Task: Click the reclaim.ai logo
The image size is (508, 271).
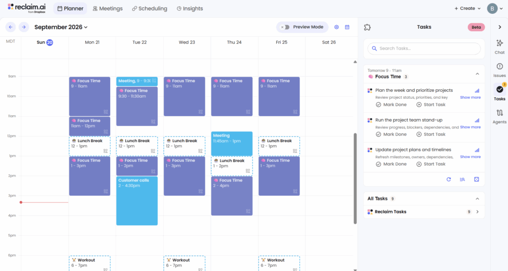Action: (27, 8)
